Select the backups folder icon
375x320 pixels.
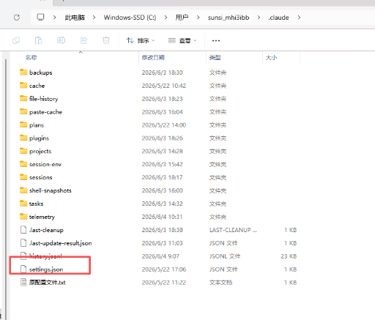[23, 72]
